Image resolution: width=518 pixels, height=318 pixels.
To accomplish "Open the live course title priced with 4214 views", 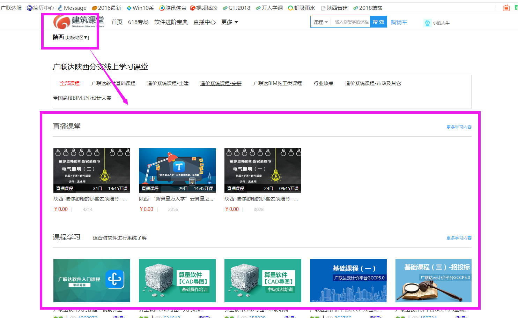I will (x=90, y=199).
